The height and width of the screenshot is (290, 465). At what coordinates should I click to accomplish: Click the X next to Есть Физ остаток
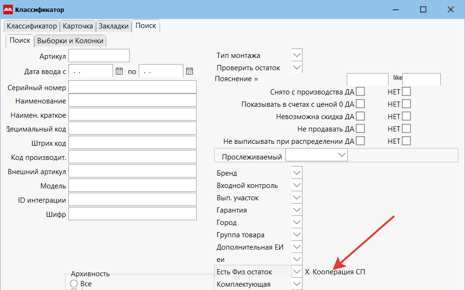click(x=307, y=272)
